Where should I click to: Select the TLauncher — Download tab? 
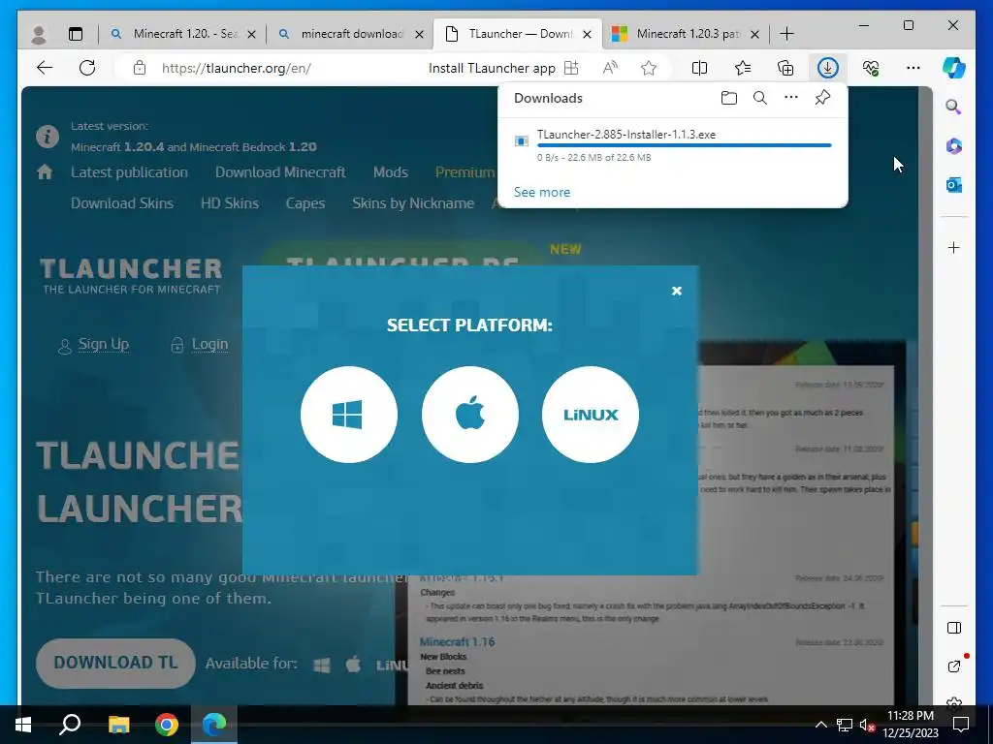click(x=517, y=34)
